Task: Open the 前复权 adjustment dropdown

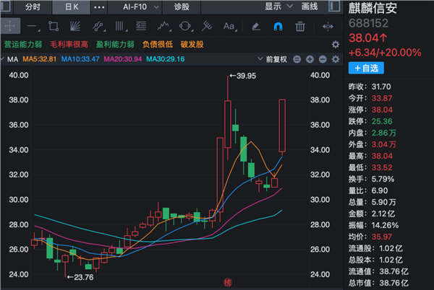Action: [273, 59]
